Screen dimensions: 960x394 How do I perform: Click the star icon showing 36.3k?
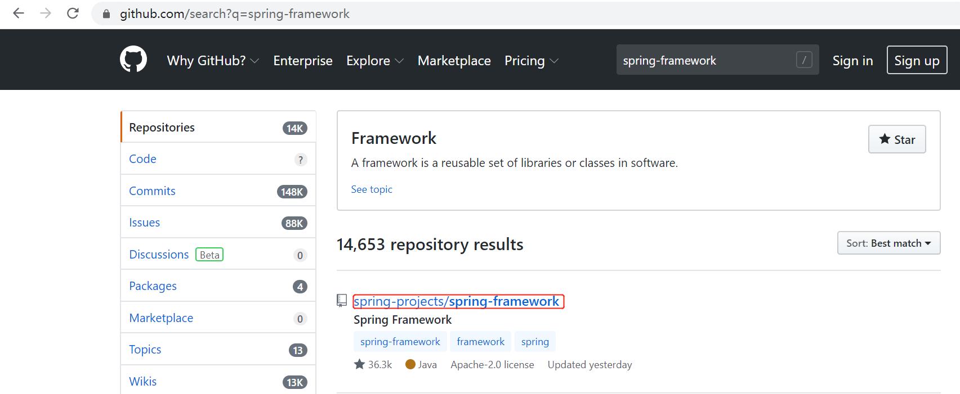pyautogui.click(x=359, y=365)
